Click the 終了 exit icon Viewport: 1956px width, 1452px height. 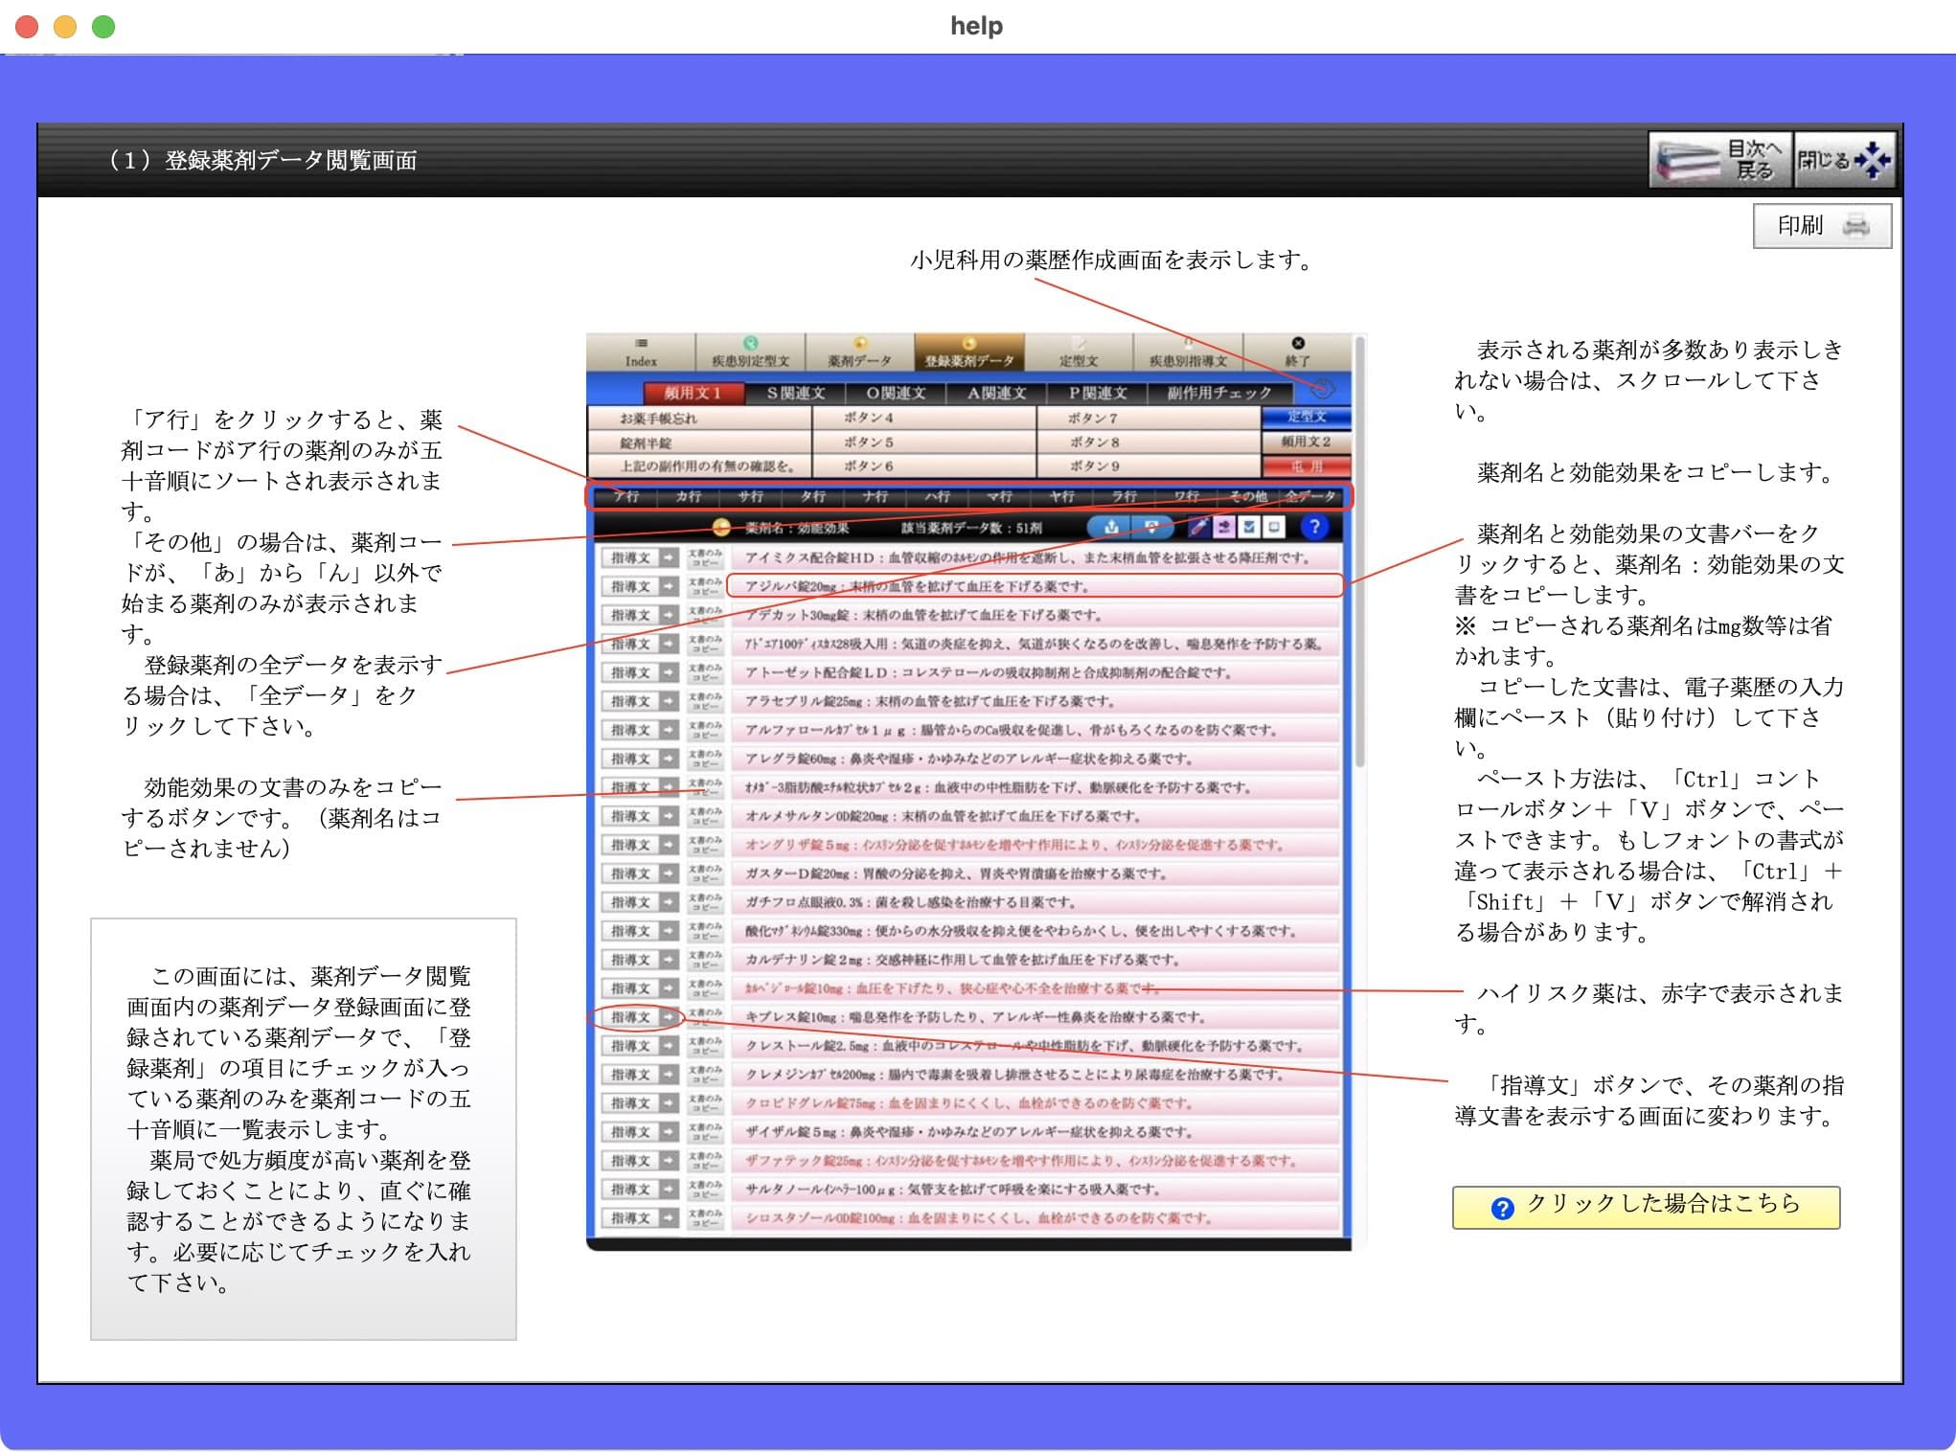point(1298,342)
